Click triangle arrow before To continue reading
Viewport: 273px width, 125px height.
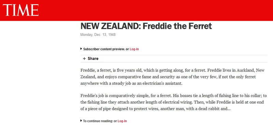81,121
